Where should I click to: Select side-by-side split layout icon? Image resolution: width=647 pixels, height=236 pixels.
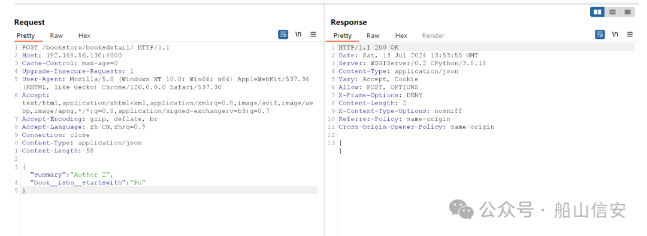point(597,12)
